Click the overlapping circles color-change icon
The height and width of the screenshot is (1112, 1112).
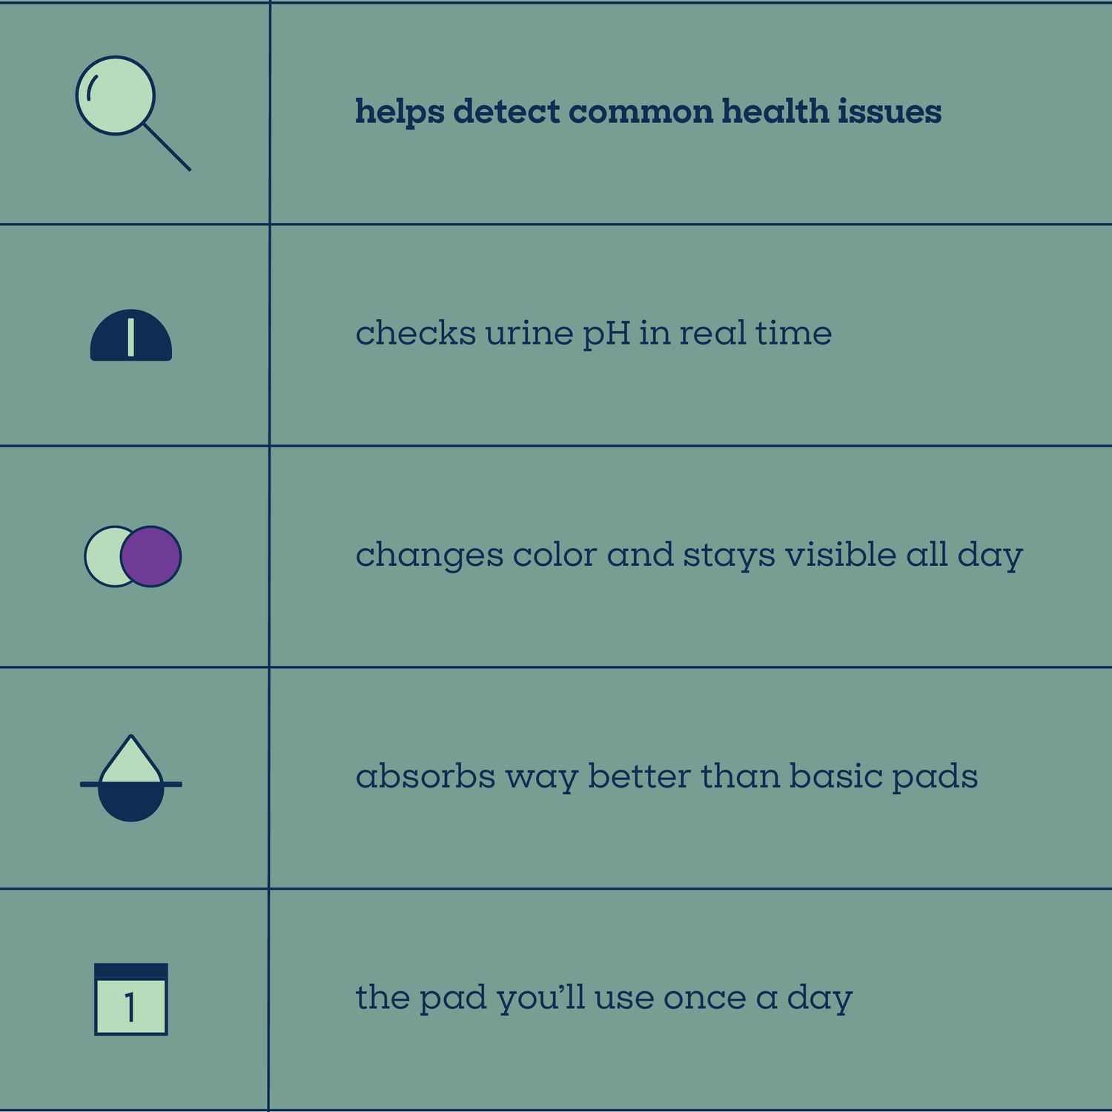click(x=133, y=556)
